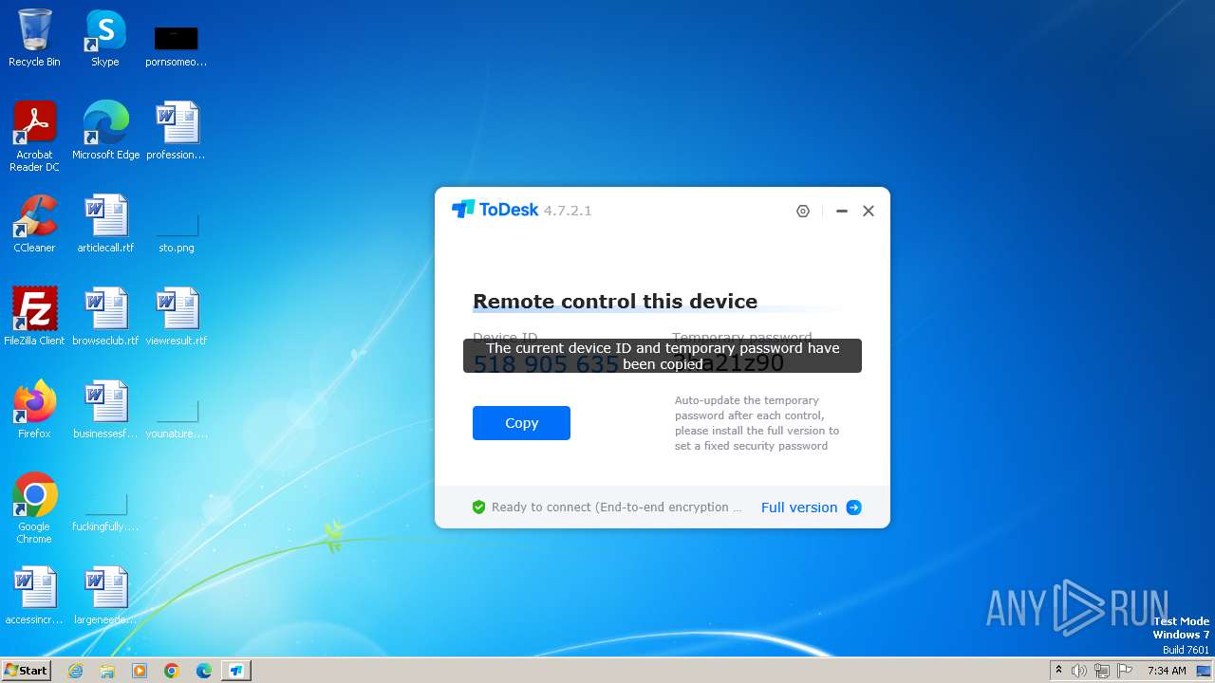Screen dimensions: 1215x683
Task: Close the ToDesk window
Action: click(868, 211)
